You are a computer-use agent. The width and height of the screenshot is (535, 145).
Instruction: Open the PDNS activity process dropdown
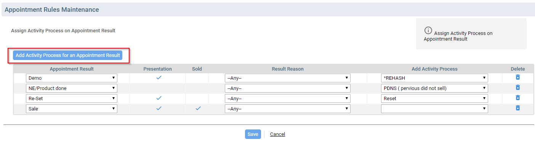click(434, 88)
